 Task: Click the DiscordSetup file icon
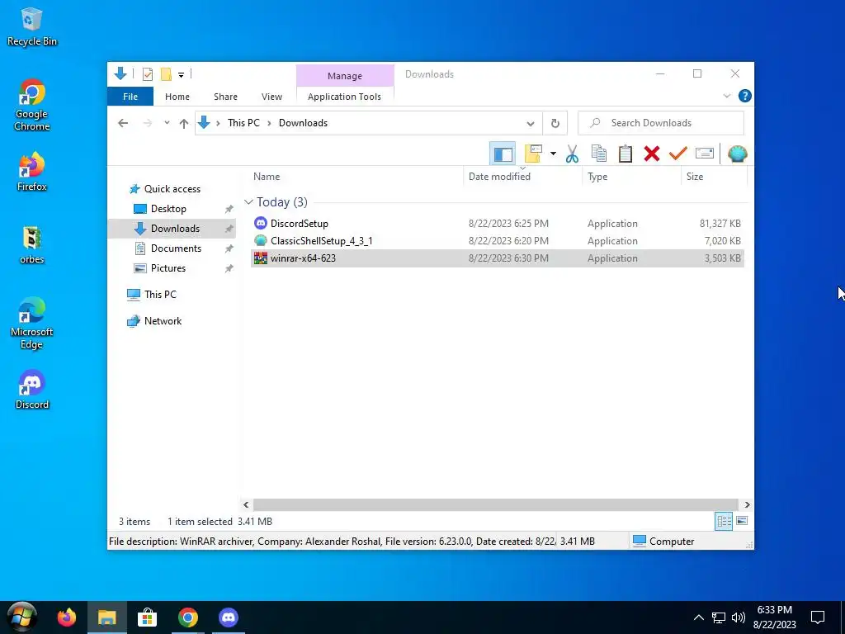(x=260, y=223)
